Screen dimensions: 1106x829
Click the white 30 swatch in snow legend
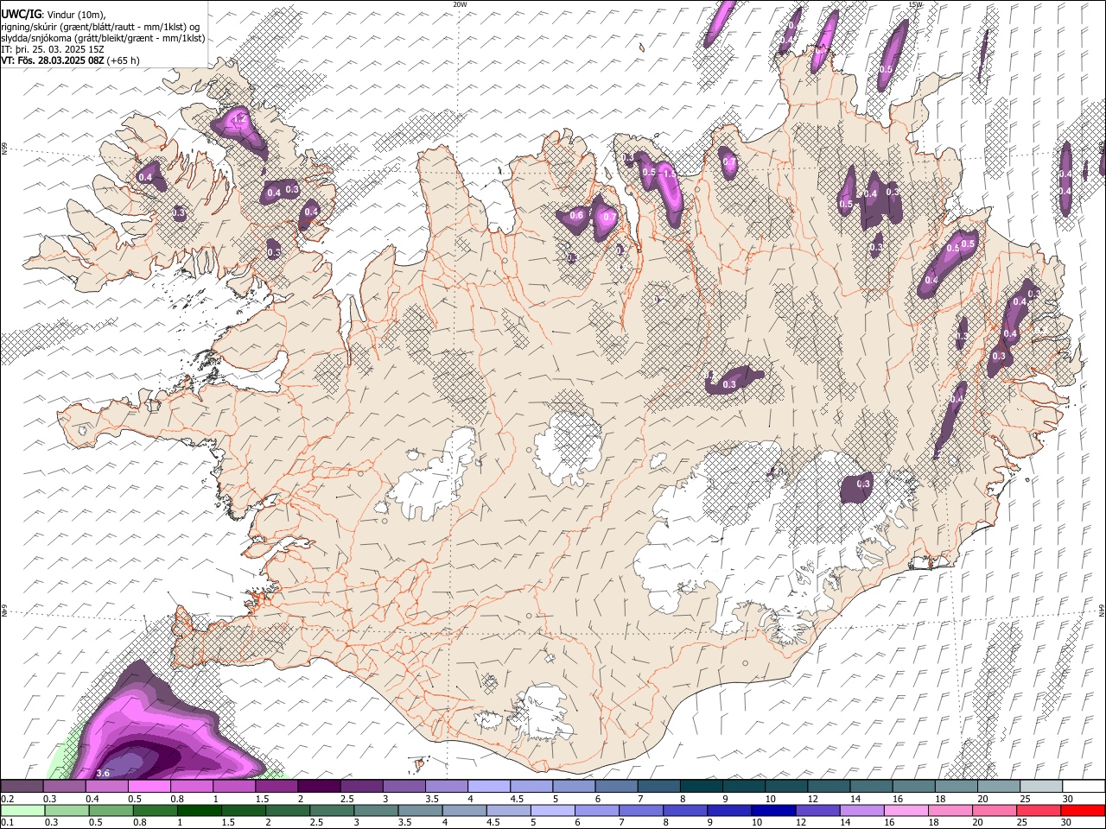click(x=1084, y=787)
